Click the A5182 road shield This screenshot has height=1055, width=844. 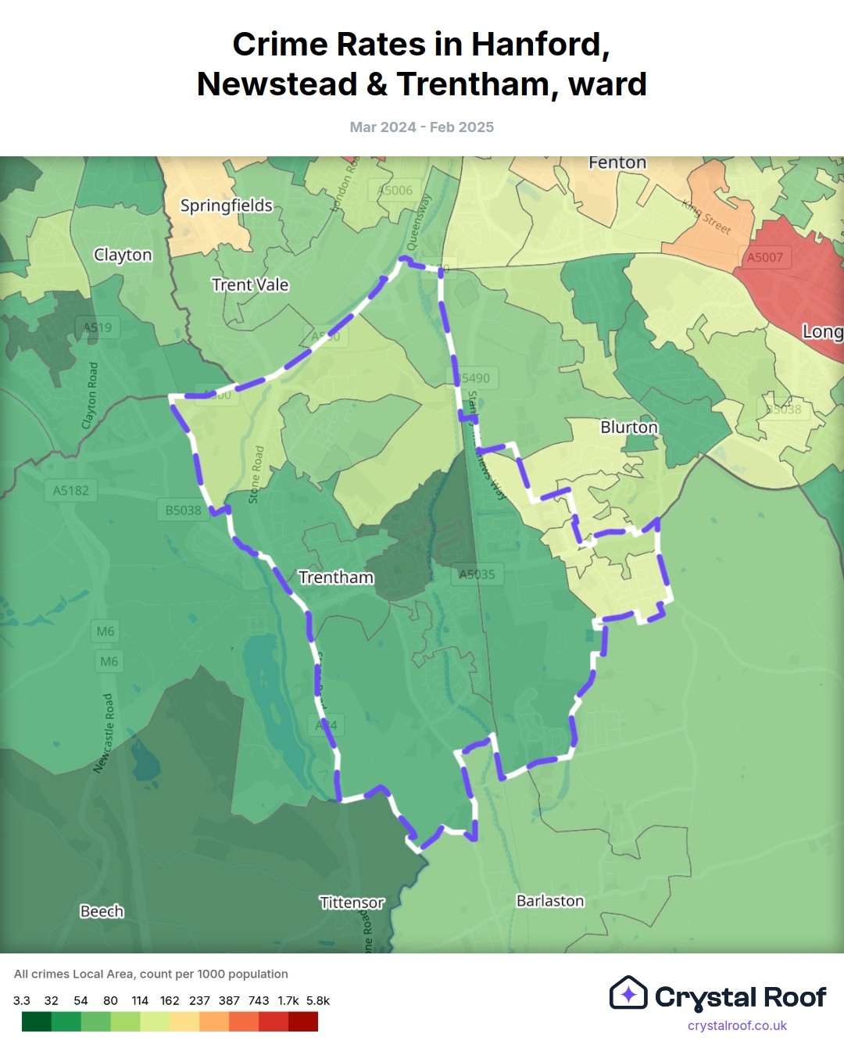70,491
